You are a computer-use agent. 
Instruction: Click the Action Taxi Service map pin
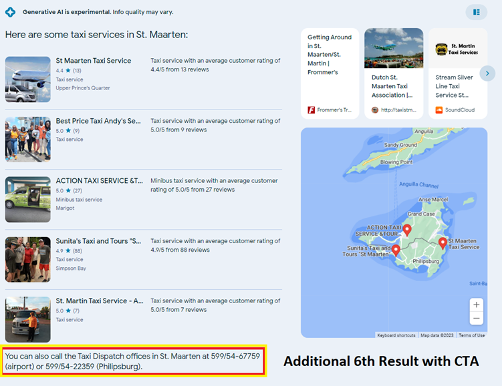406,230
